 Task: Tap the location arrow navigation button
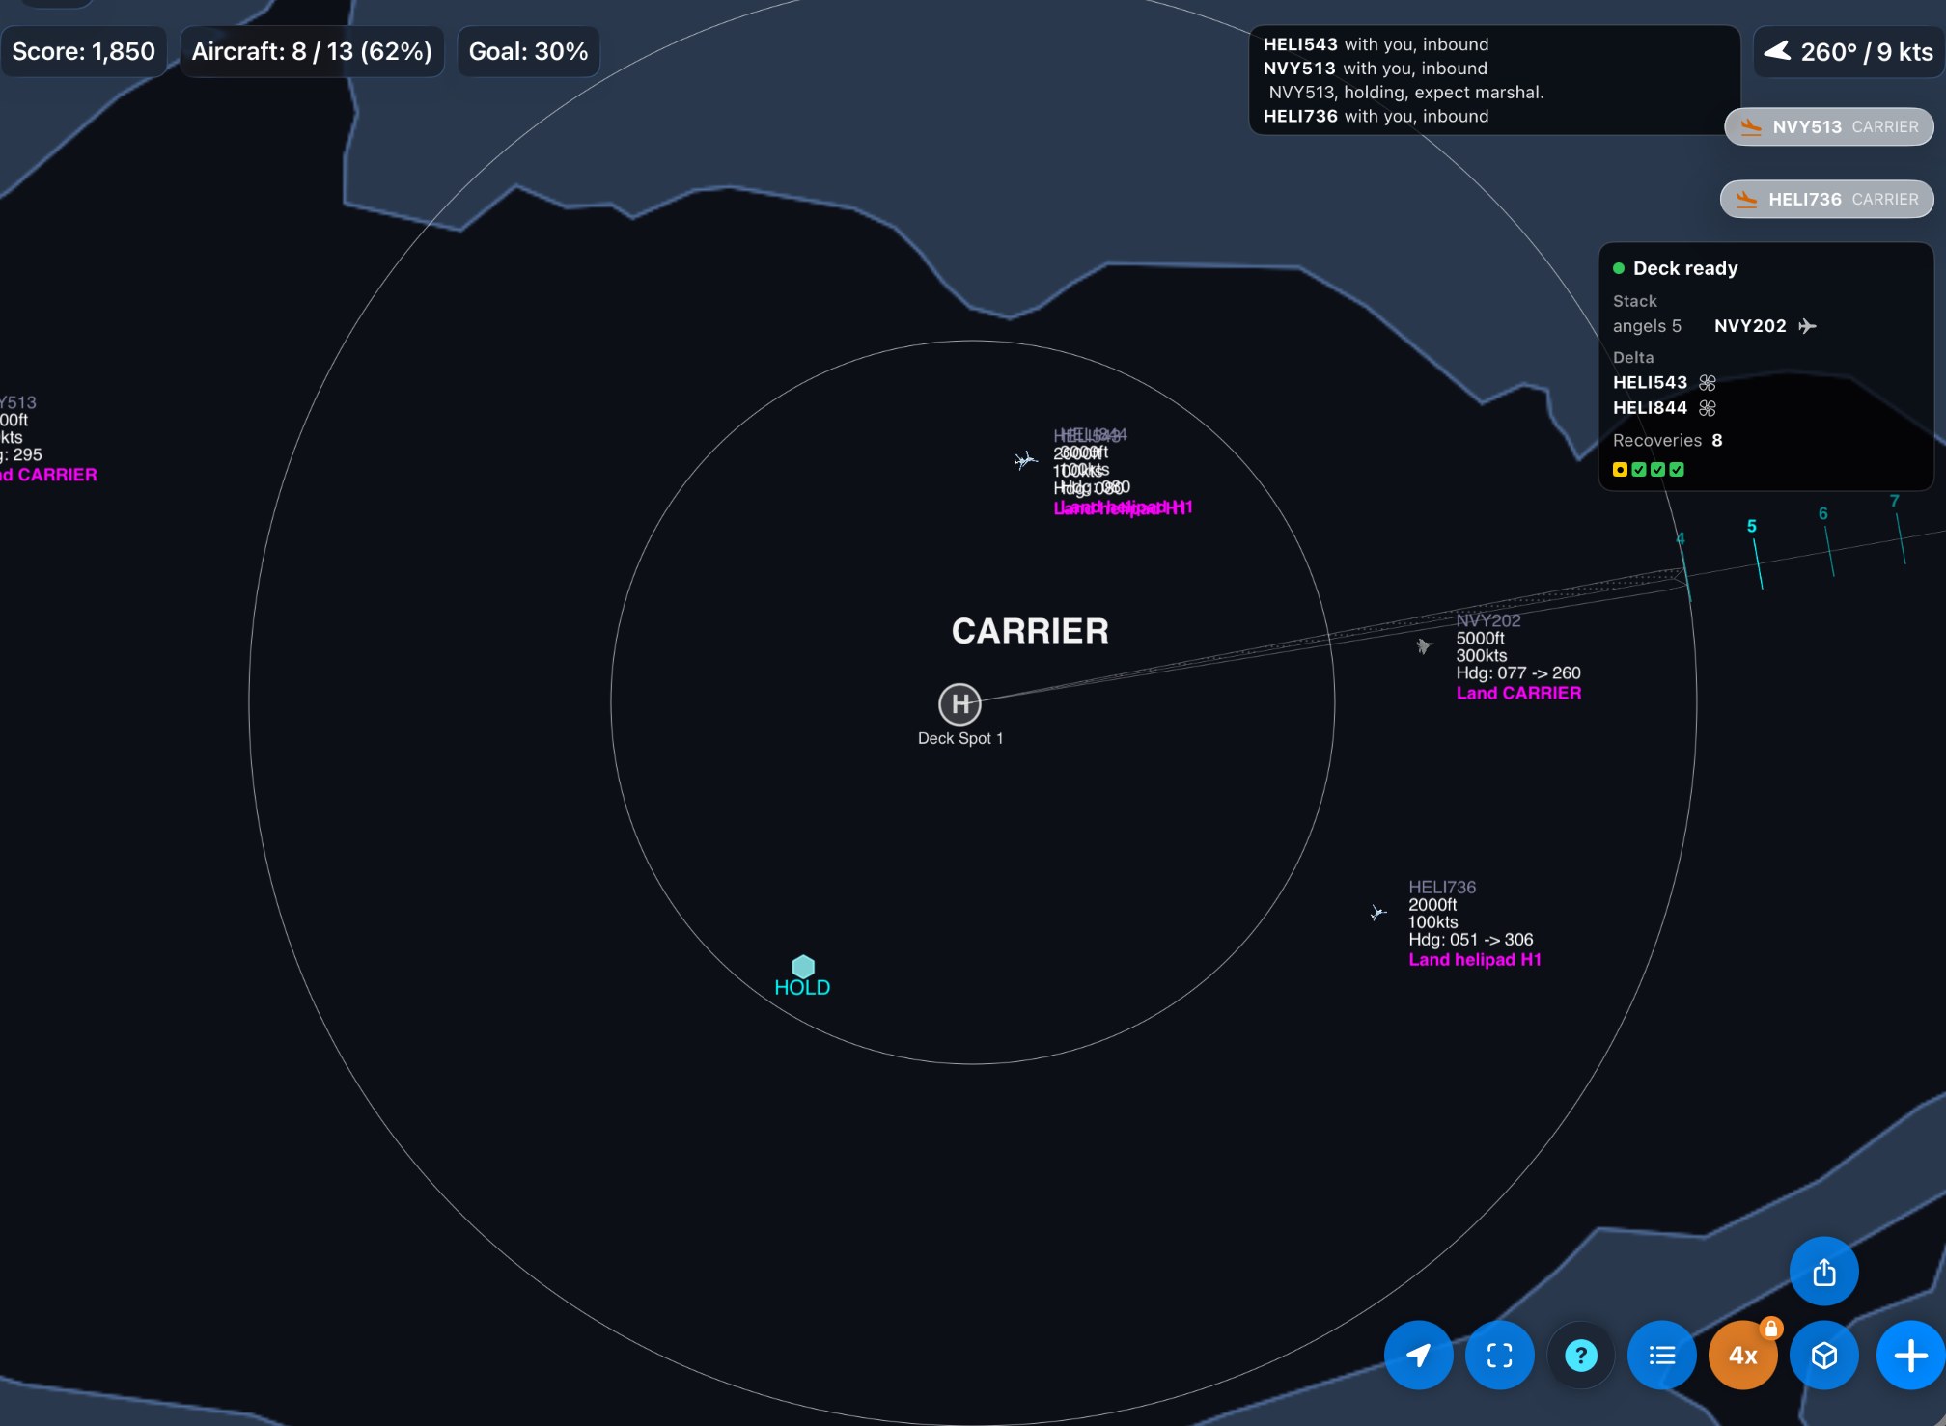[1418, 1356]
